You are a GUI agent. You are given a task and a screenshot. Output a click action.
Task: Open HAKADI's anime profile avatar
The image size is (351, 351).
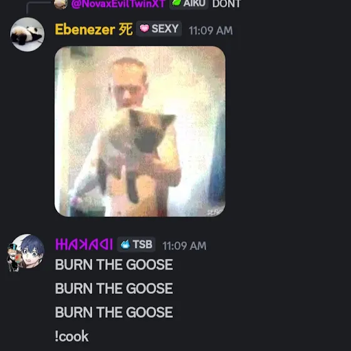[x=26, y=253]
